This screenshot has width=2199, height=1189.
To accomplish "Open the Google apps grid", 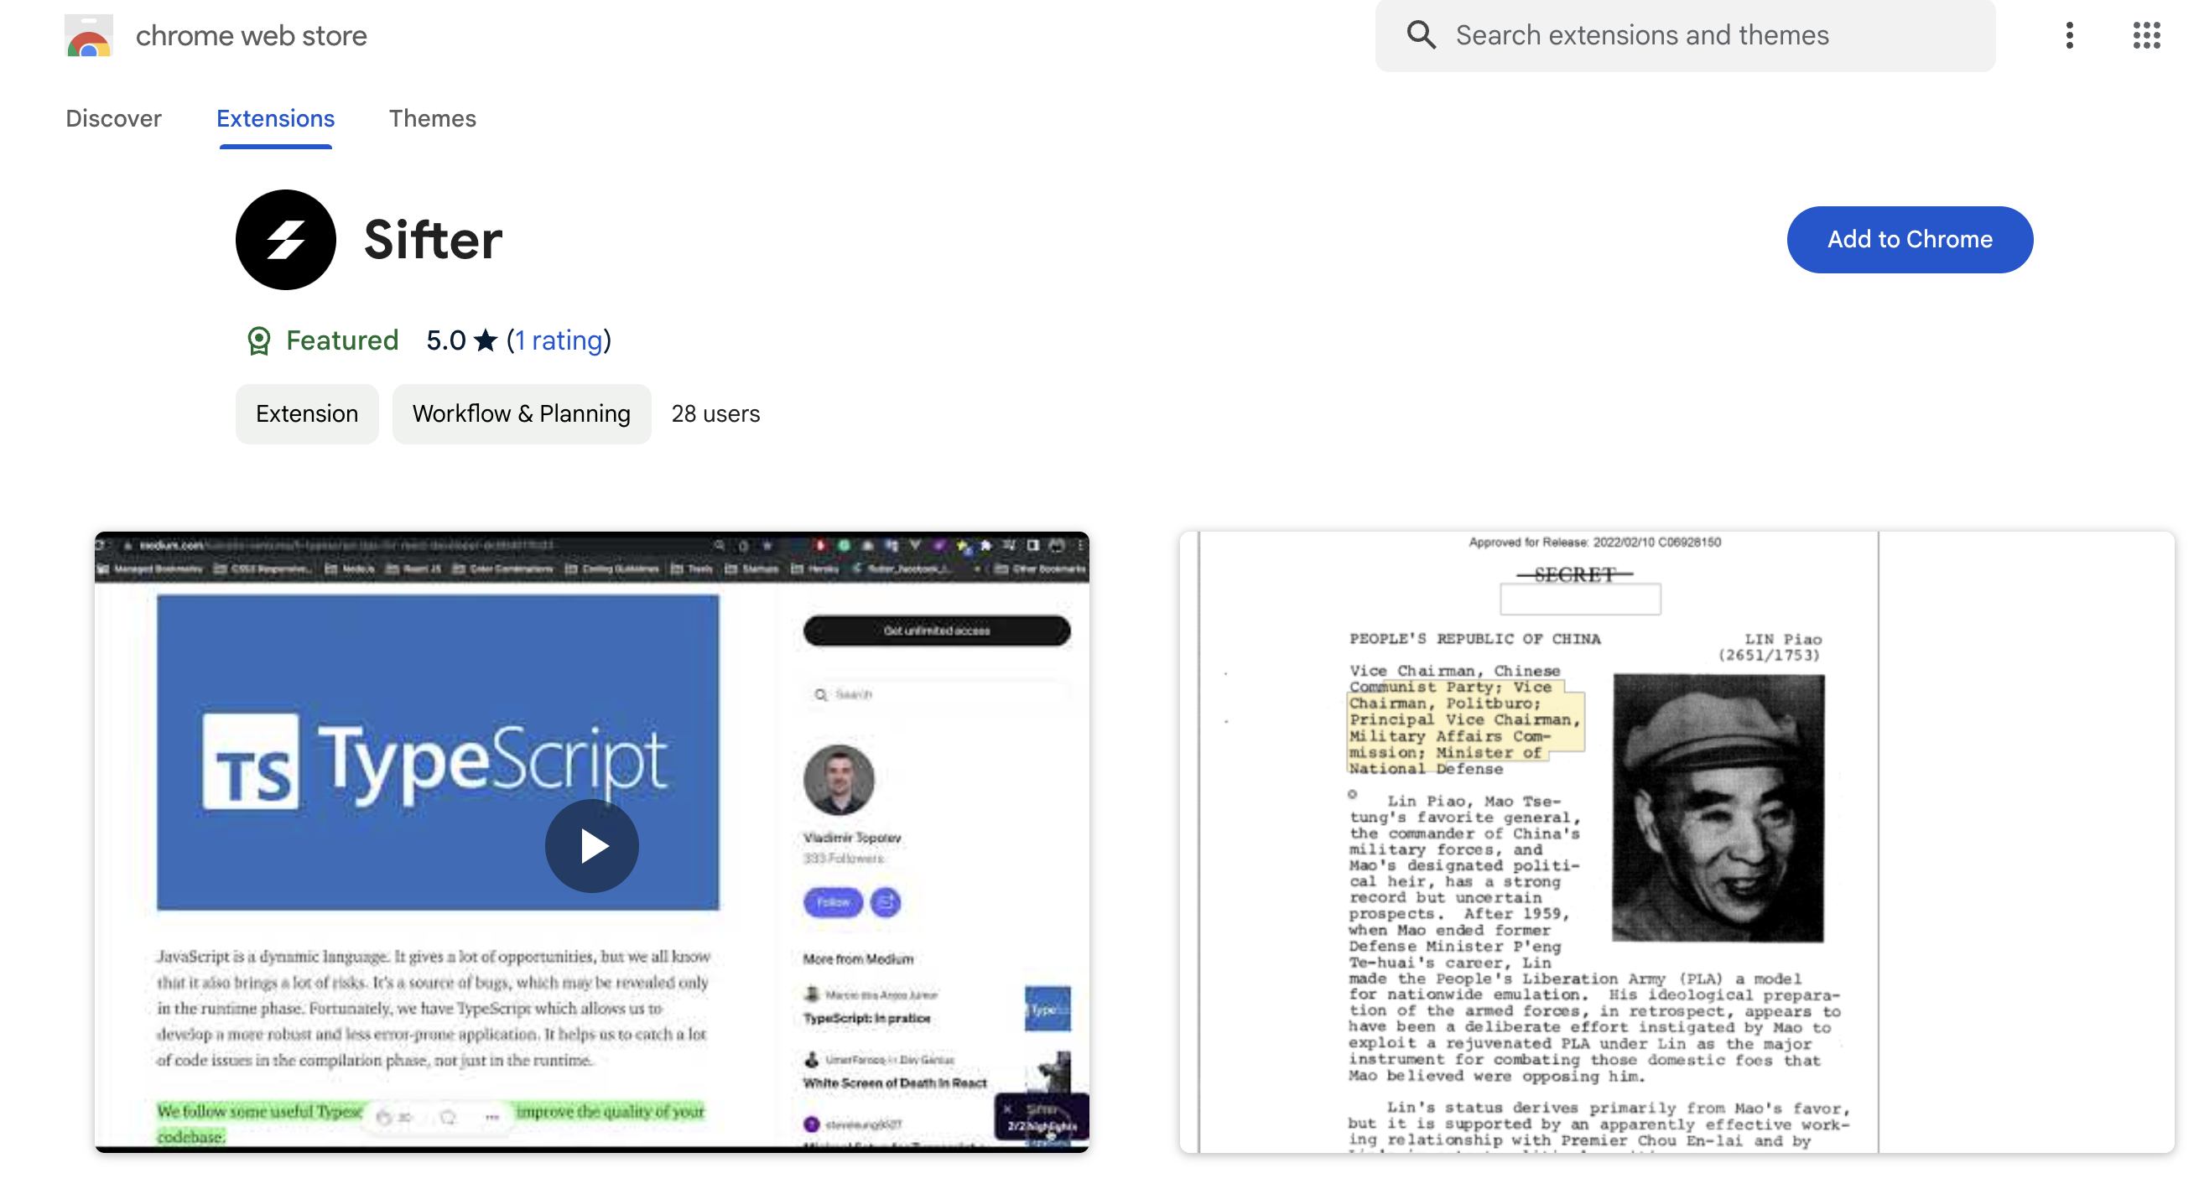I will tap(2145, 35).
